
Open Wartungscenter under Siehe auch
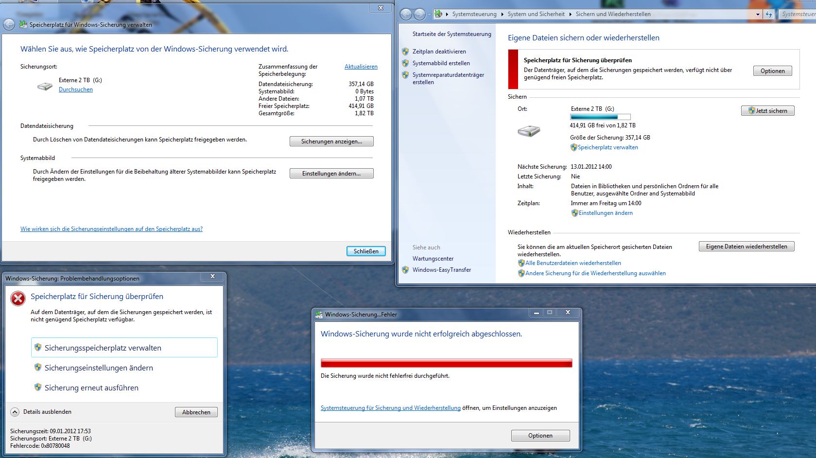tap(433, 259)
